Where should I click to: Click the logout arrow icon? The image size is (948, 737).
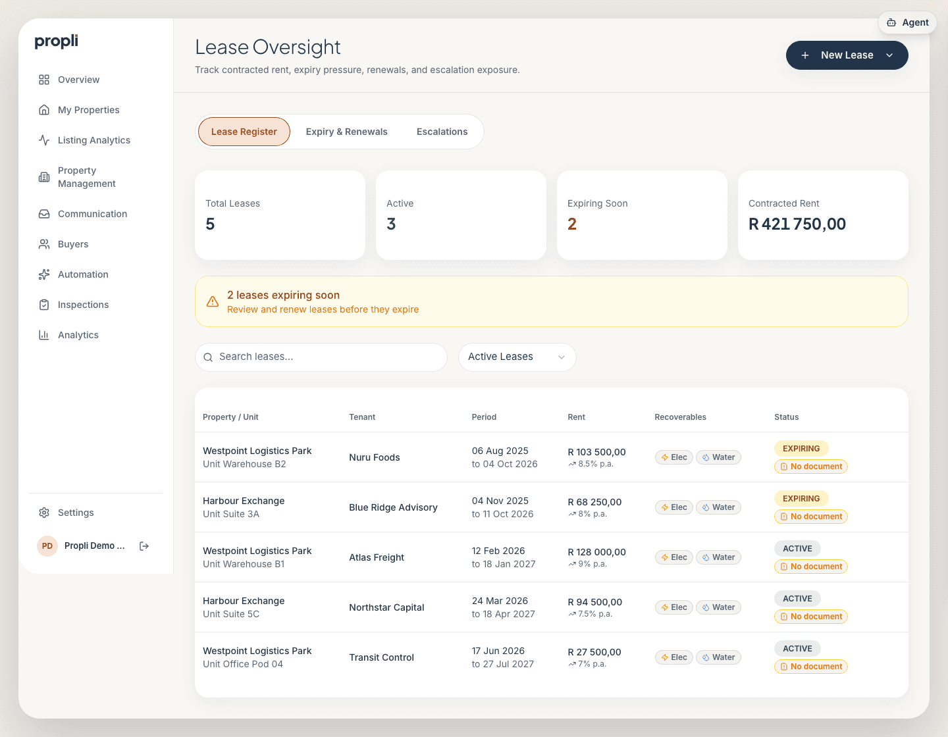(x=144, y=546)
